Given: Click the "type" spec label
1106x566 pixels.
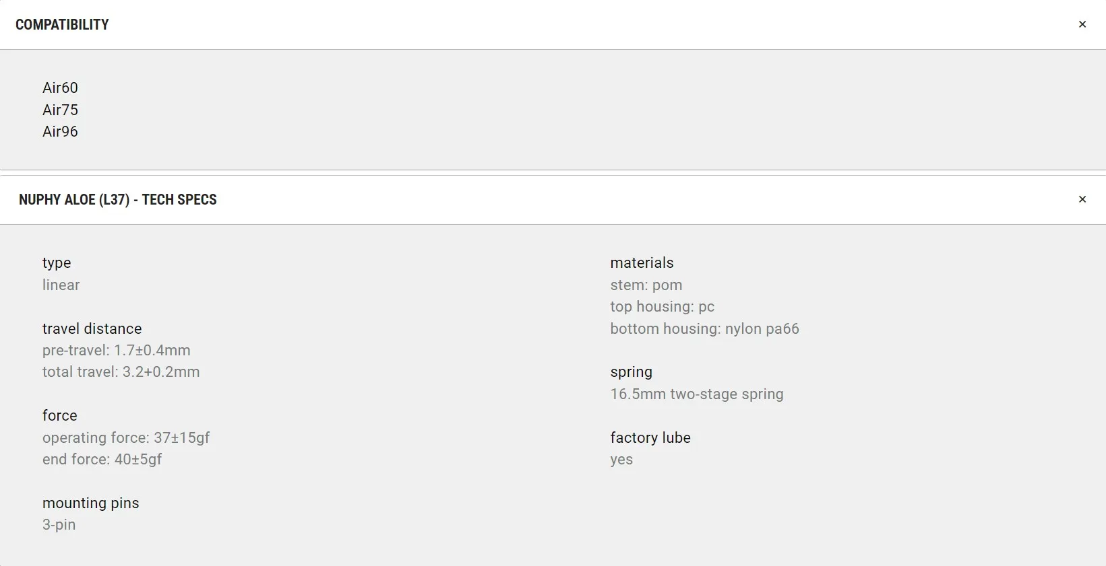Looking at the screenshot, I should click(57, 263).
